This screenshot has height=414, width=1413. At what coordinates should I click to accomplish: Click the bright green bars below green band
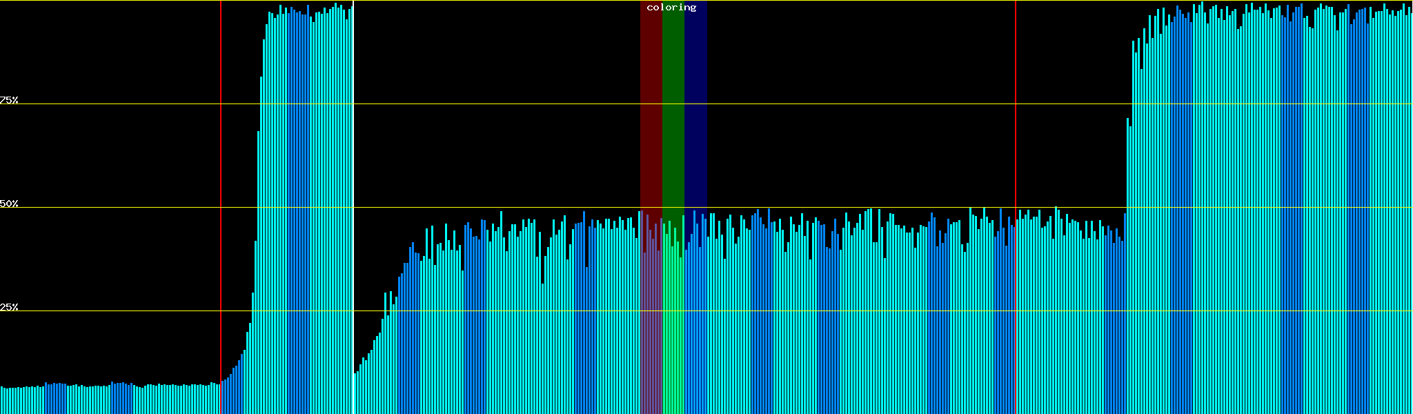coord(673,331)
